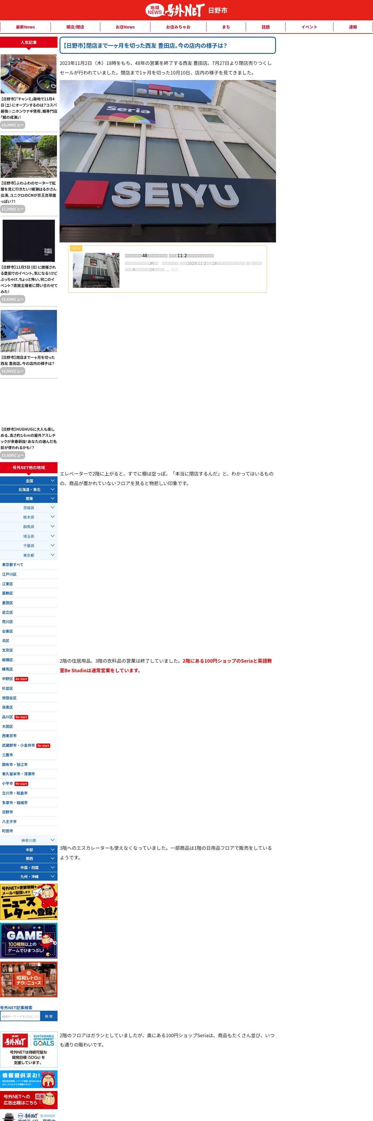Click the large SEIYU storefront photo
Screen dimensions: 373x1121
tap(168, 161)
